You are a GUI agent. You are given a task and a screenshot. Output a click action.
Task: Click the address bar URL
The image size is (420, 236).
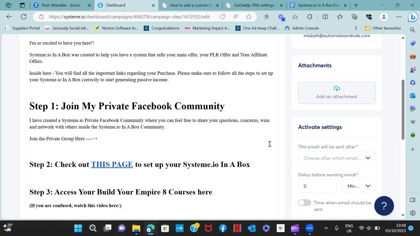129,17
